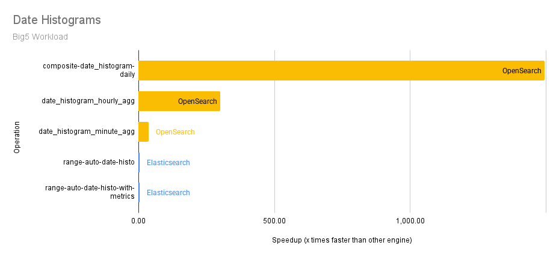The height and width of the screenshot is (257, 559).
Task: Click the range-auto-date-histo-with-metrics axis label
Action: click(x=90, y=192)
